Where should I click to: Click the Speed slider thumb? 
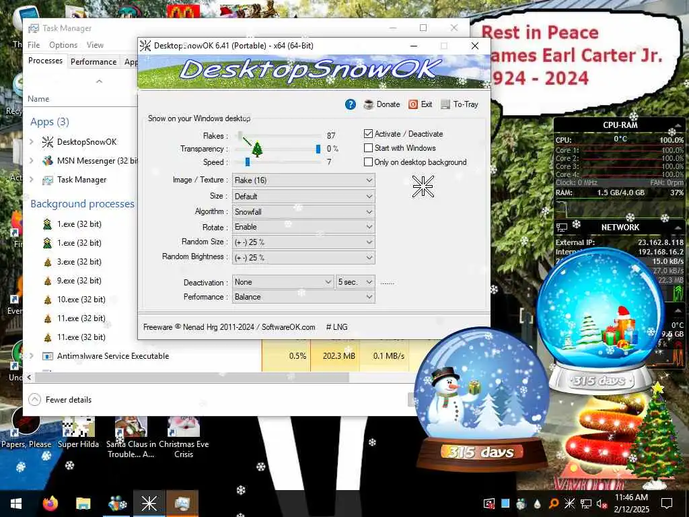coord(248,162)
